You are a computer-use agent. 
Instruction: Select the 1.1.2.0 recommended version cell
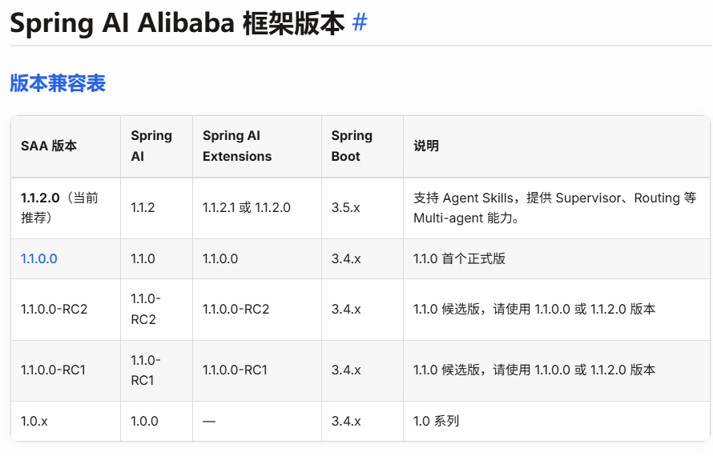click(66, 208)
